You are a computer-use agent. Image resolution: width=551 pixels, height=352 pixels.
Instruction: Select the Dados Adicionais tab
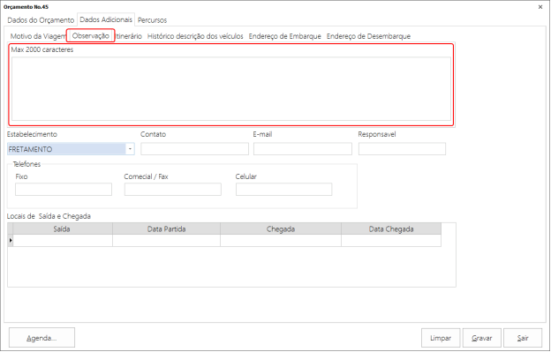(x=106, y=19)
